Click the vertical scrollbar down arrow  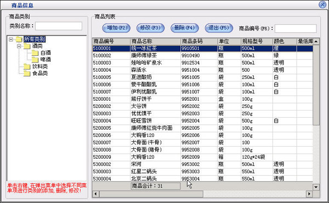pyautogui.click(x=316, y=187)
